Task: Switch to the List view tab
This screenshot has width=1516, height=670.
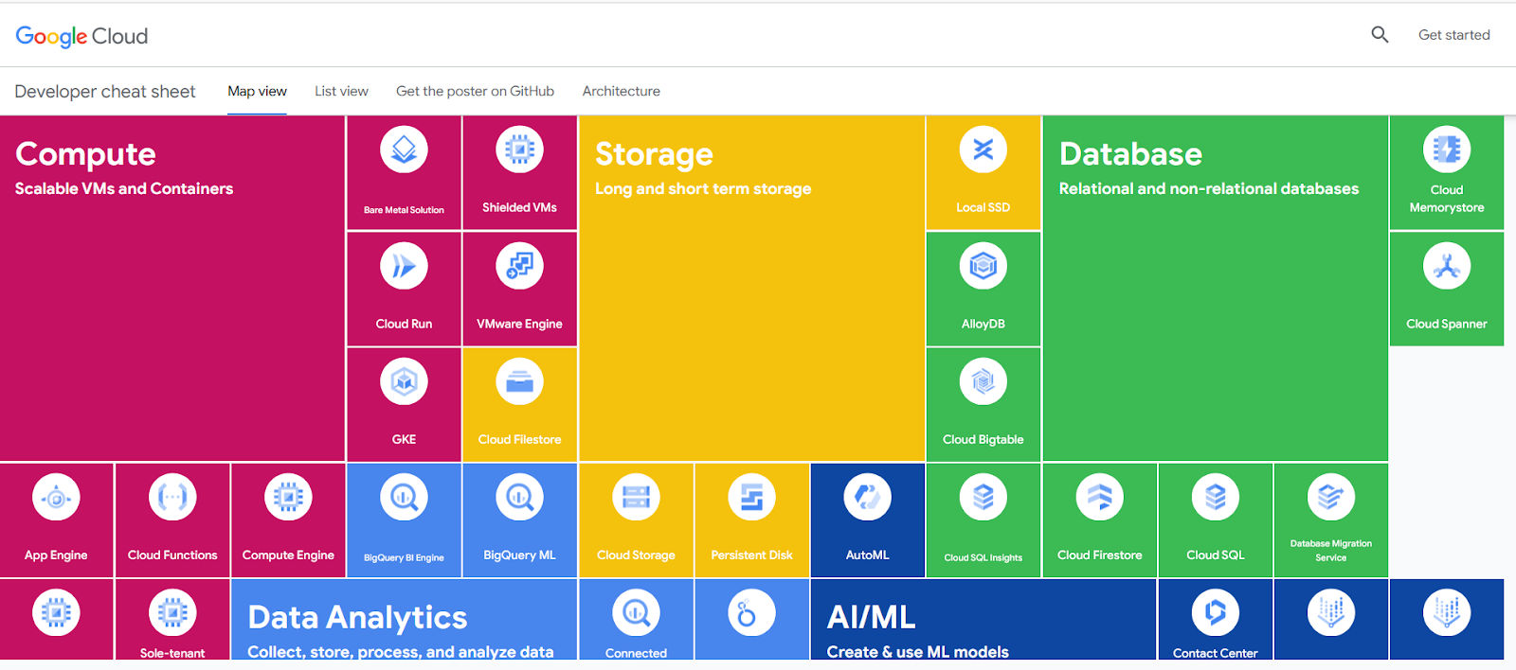Action: tap(341, 92)
